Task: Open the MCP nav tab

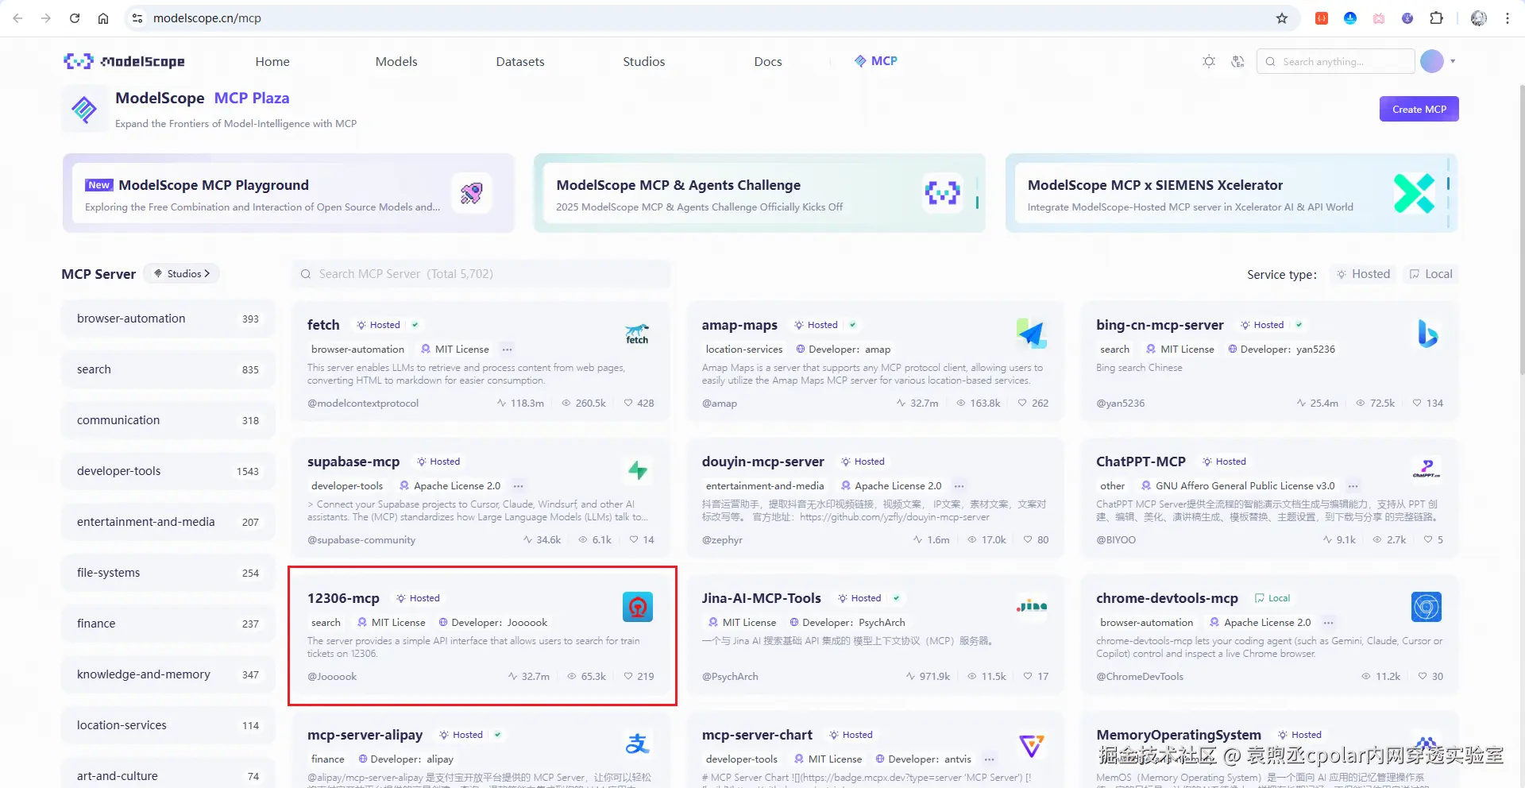Action: 876,61
